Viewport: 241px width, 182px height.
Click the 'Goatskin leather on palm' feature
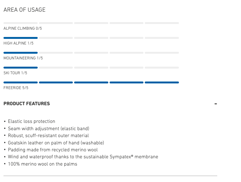click(x=56, y=143)
